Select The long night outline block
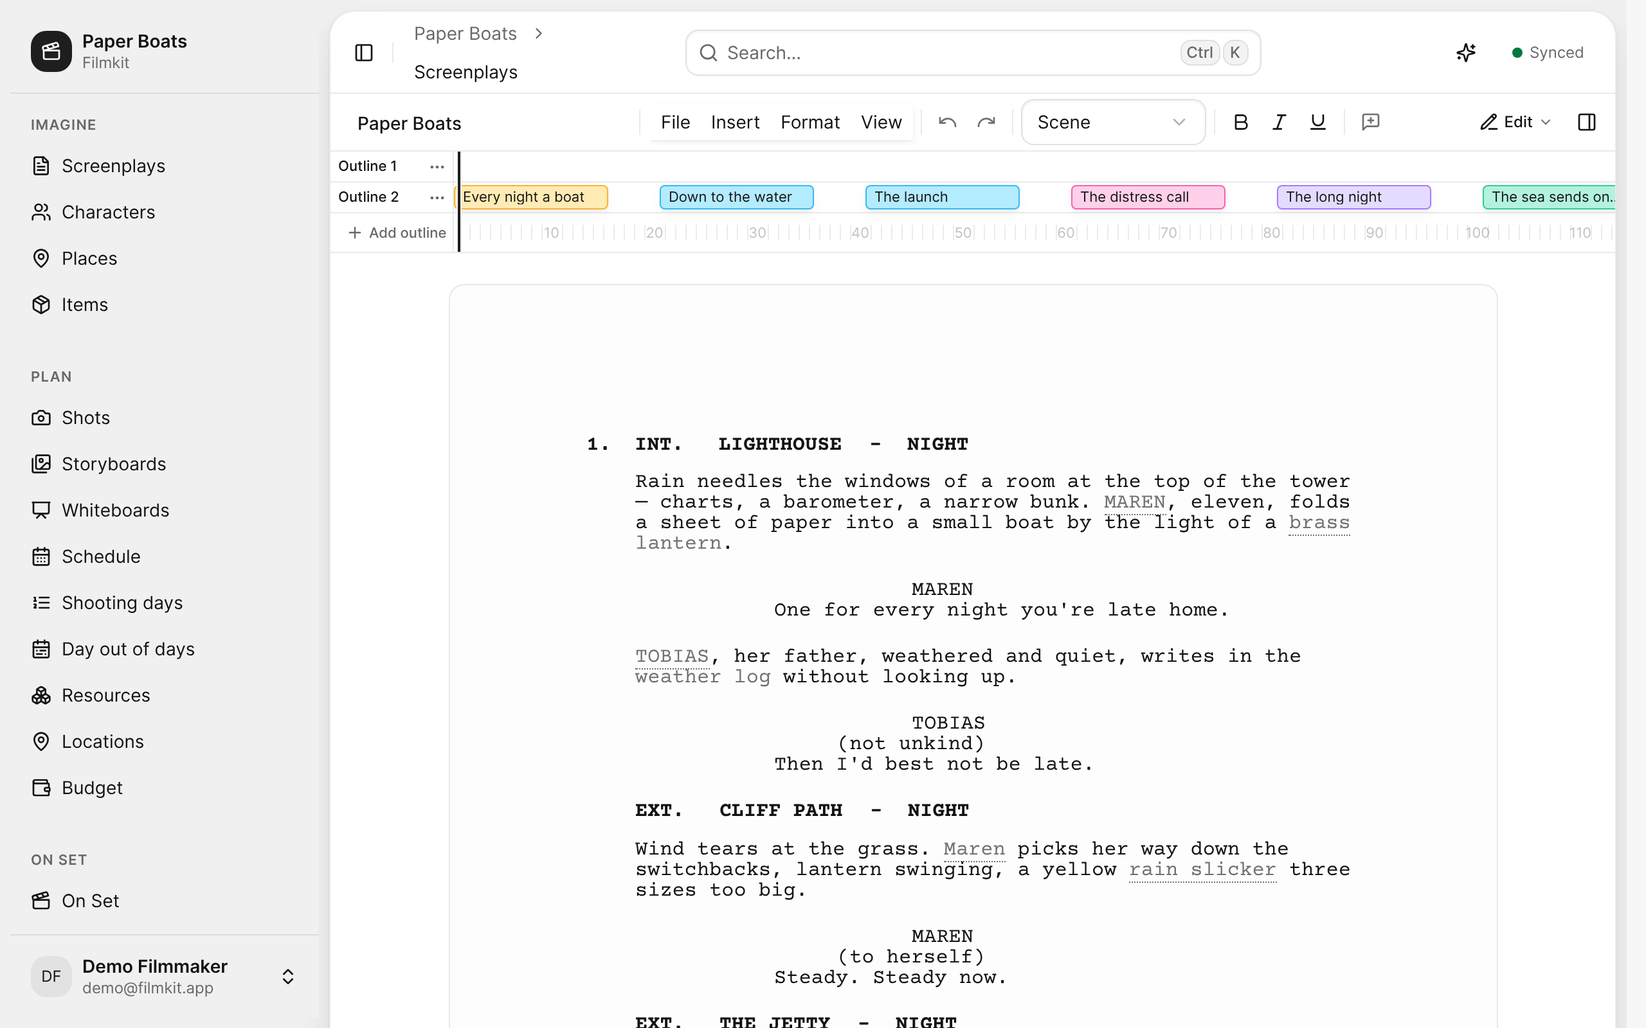Viewport: 1646px width, 1028px height. (x=1353, y=197)
